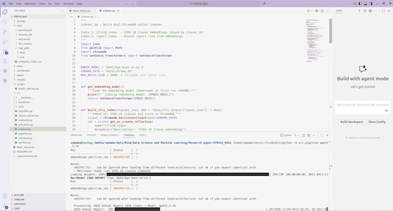The image size is (393, 211).
Task: Switch to the OUTPUT panel tab
Action: tap(91, 135)
